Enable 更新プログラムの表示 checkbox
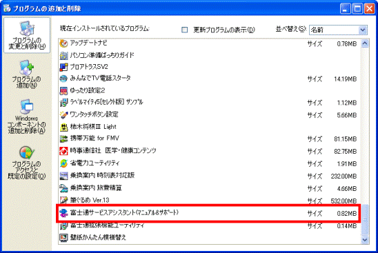This screenshot has width=378, height=253. 185,30
